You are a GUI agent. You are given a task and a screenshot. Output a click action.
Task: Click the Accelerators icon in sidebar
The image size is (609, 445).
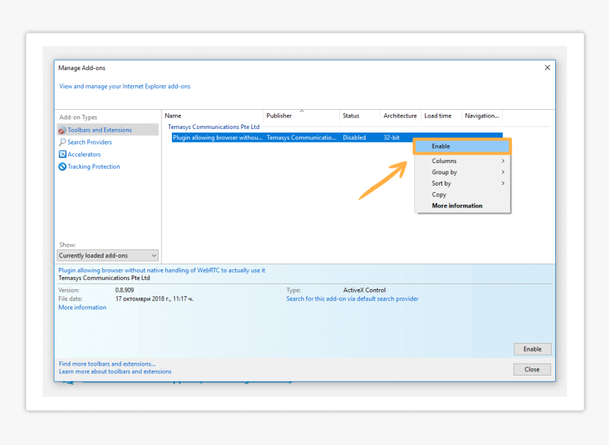pos(62,154)
